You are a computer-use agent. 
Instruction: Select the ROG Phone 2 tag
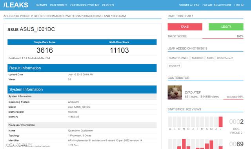[225, 58]
